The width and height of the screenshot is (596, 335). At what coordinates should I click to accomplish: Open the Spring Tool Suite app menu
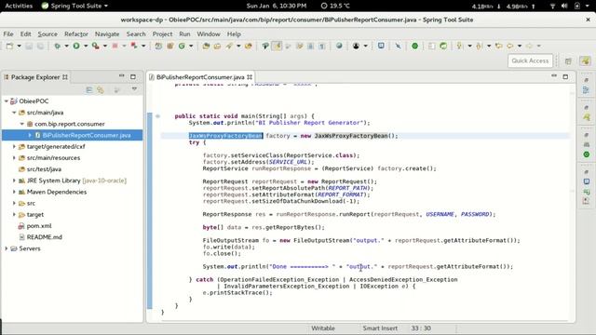pos(74,6)
